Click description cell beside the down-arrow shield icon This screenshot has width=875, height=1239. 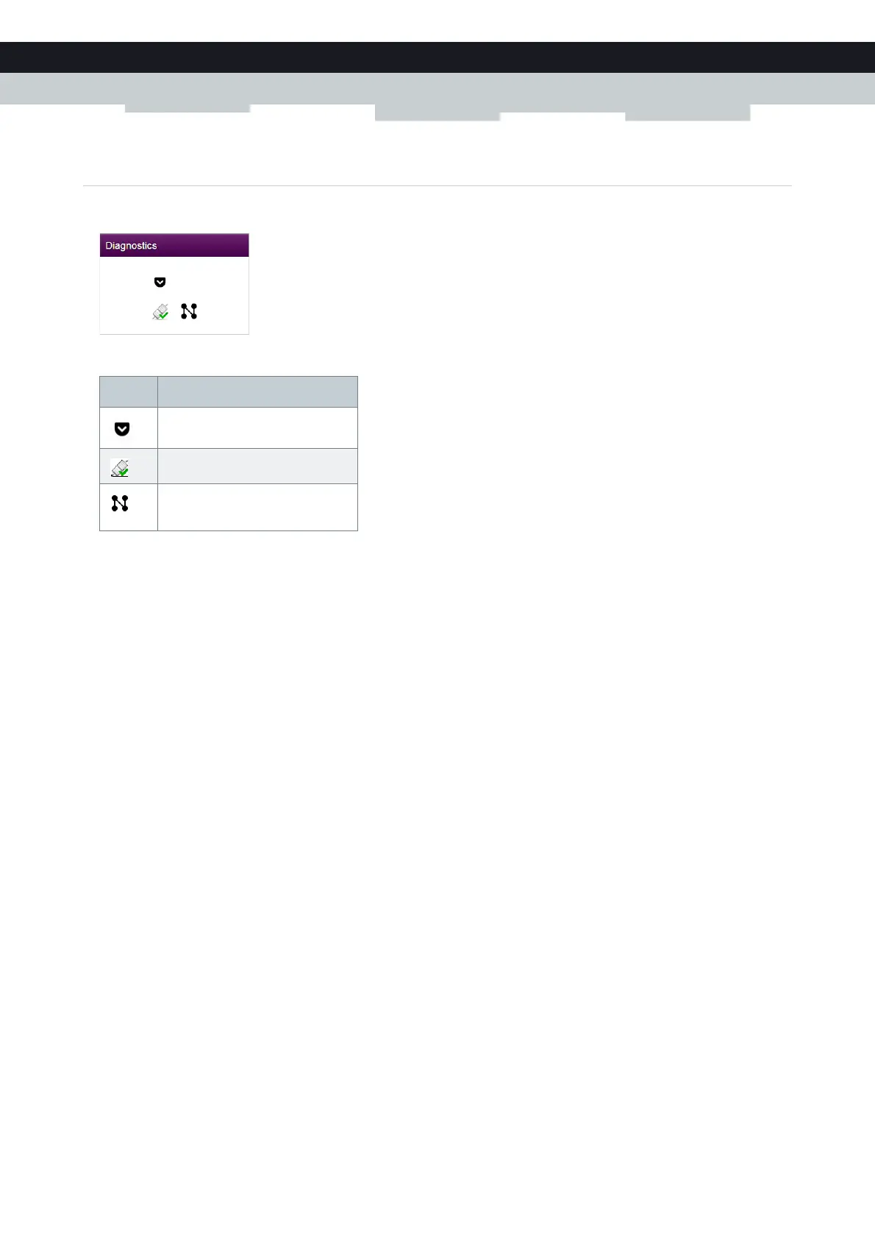(x=257, y=428)
